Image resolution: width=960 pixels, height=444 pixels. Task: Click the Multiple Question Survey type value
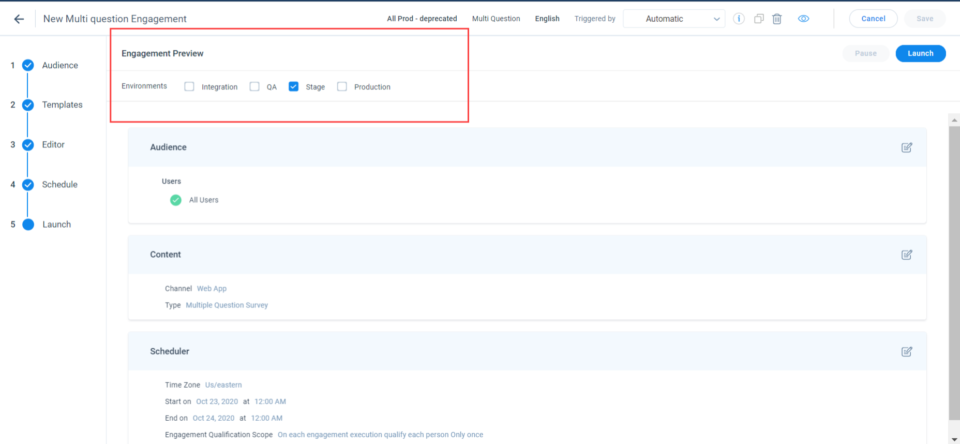[227, 305]
